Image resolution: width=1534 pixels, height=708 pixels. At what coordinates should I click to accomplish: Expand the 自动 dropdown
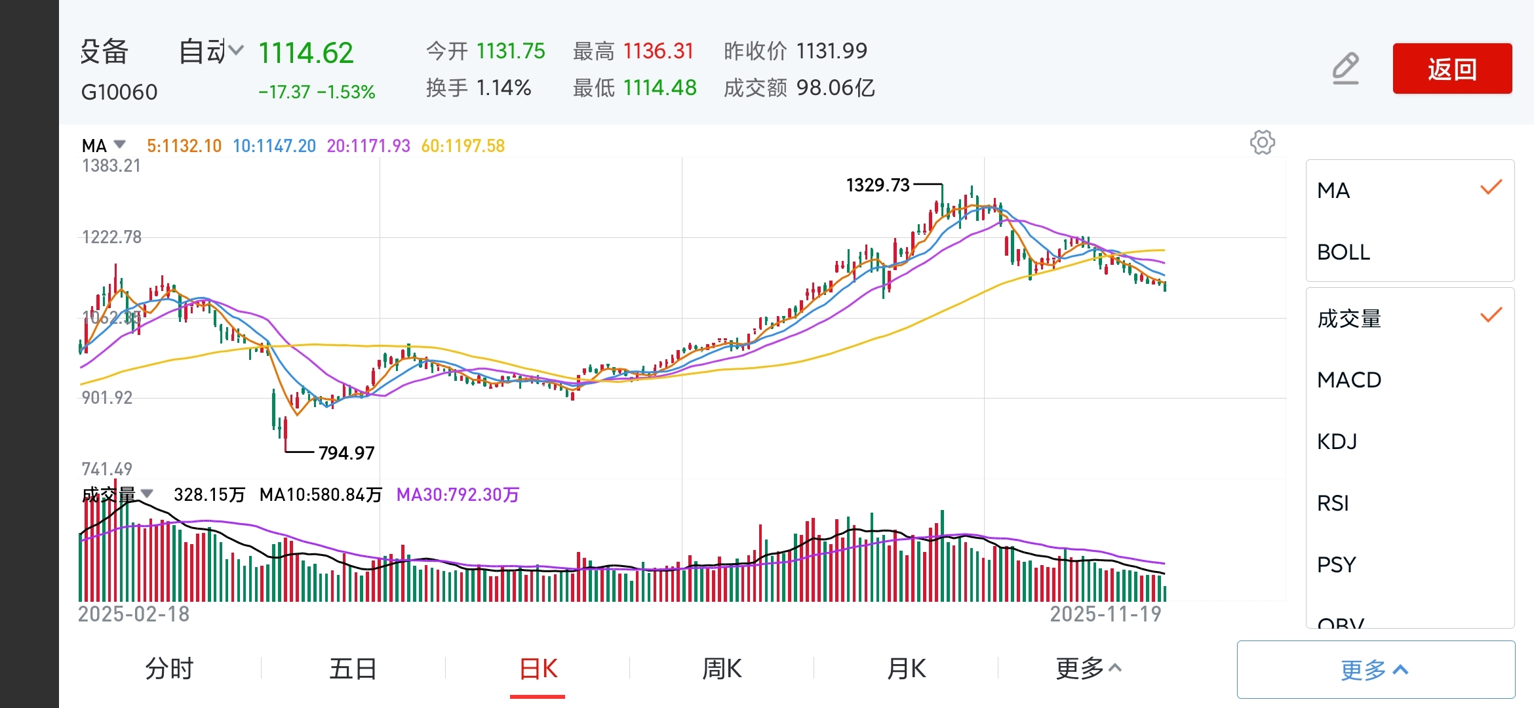tap(211, 51)
